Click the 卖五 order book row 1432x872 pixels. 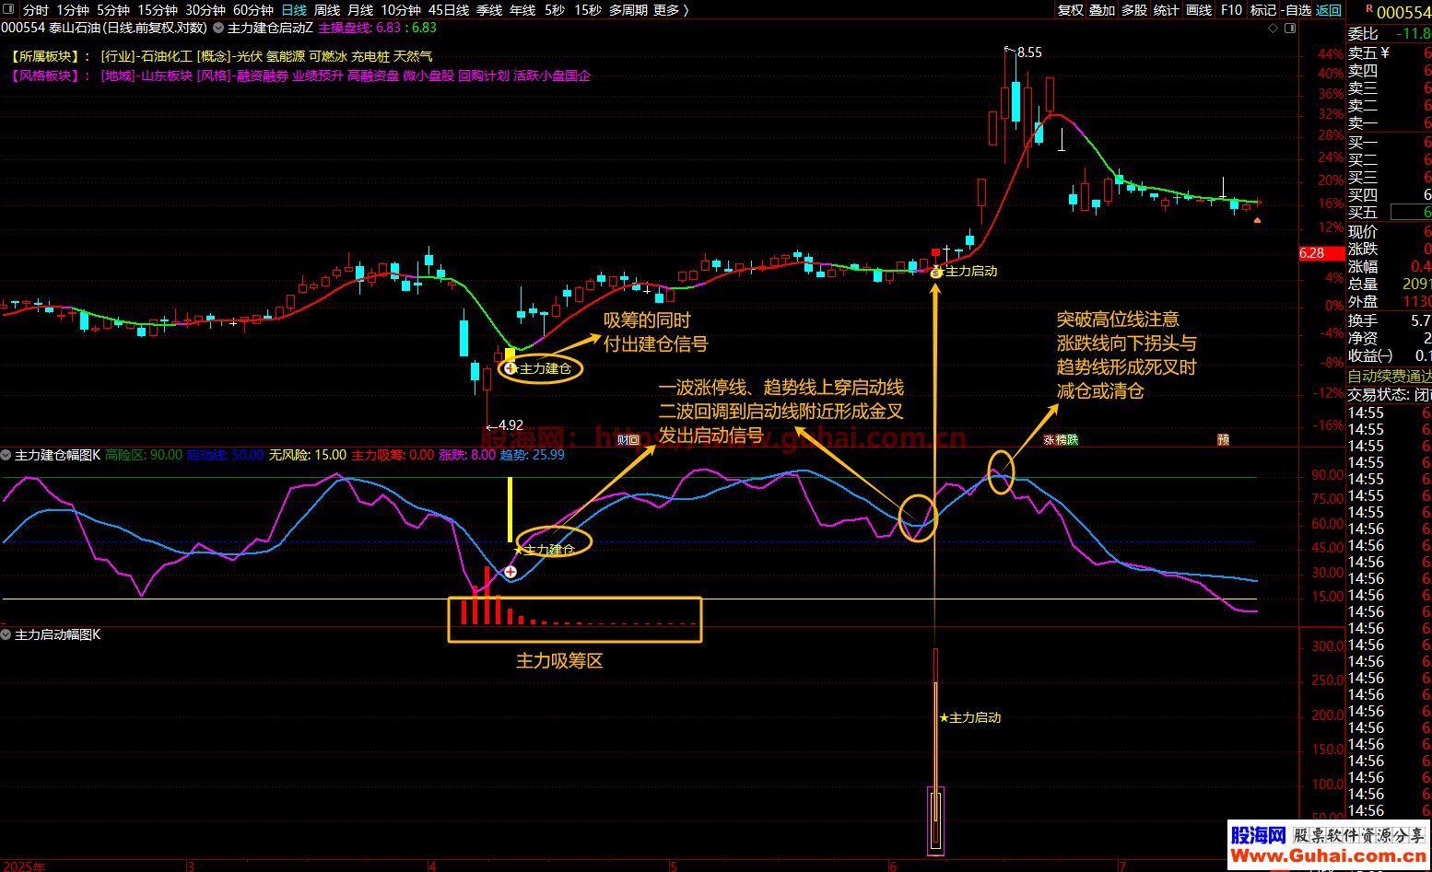click(1390, 52)
